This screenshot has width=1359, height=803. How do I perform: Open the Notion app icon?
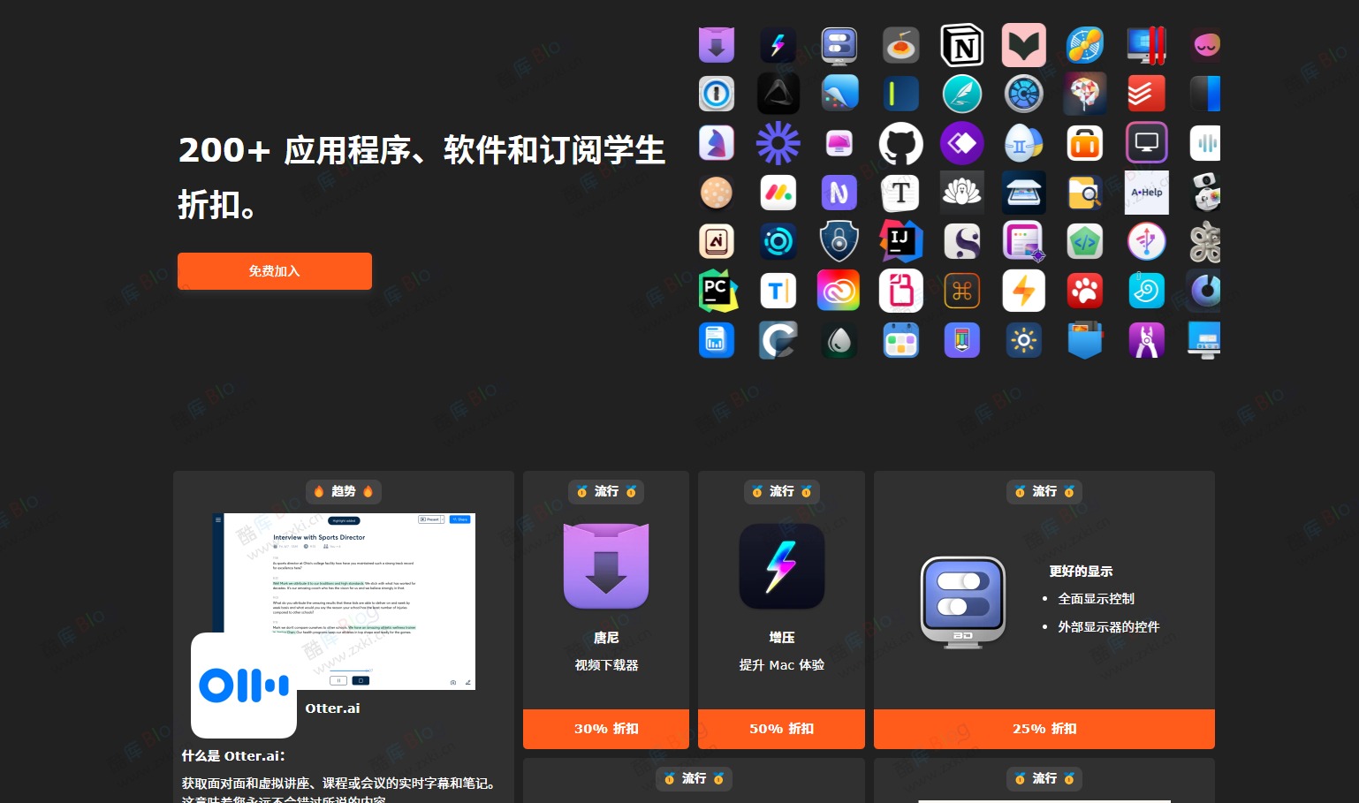click(x=962, y=45)
